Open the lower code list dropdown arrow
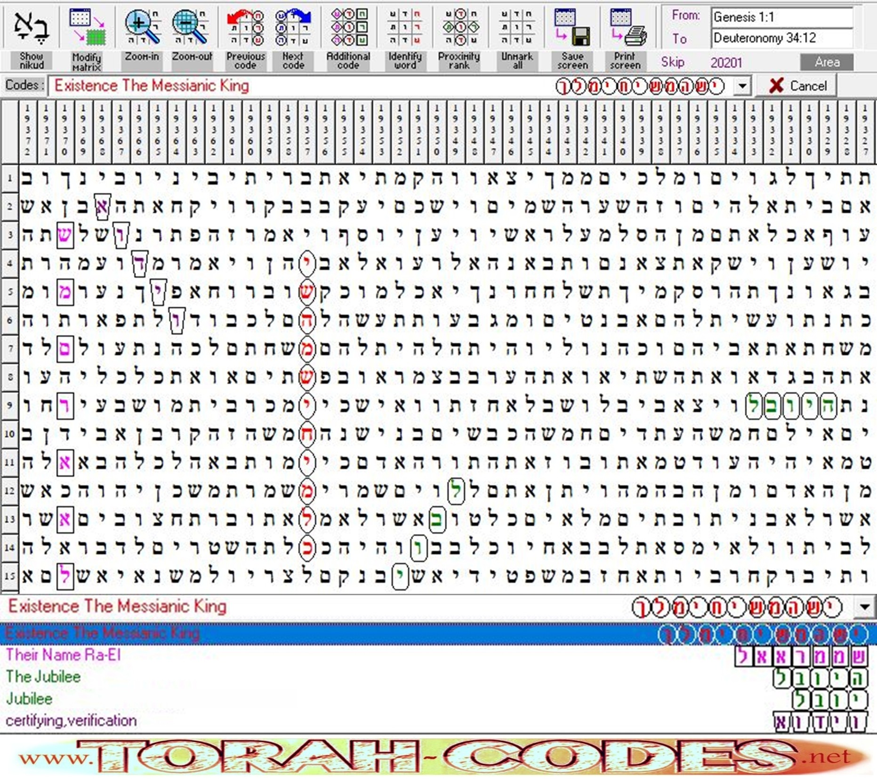The width and height of the screenshot is (877, 779). pos(865,607)
